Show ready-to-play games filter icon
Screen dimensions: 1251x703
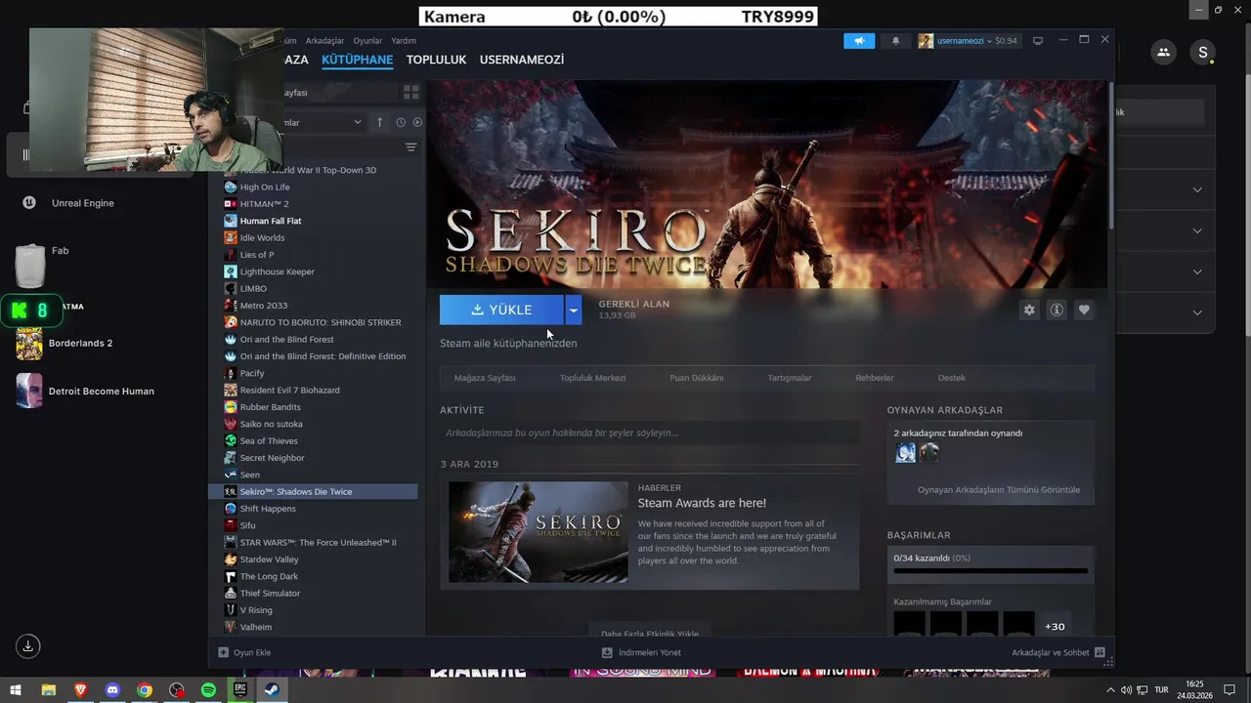coord(417,122)
